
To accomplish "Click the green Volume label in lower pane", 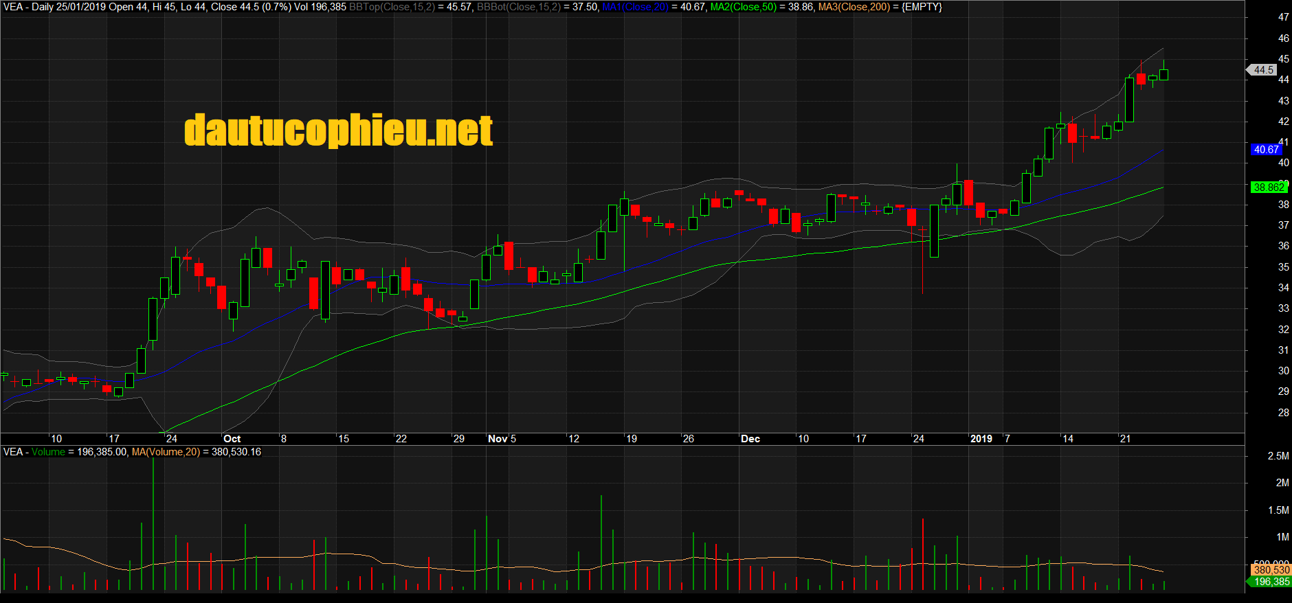I will point(48,452).
